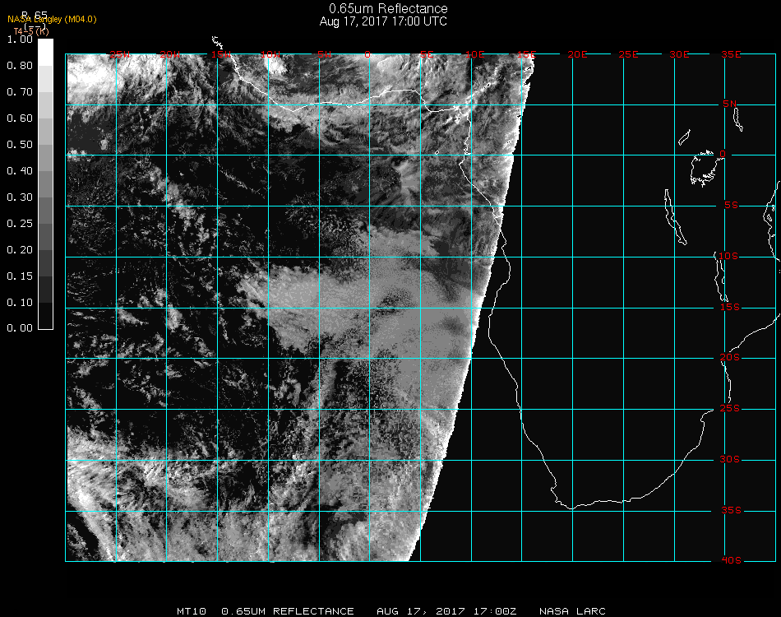This screenshot has width=781, height=617.
Task: Click the 10E longitude label
Action: pyautogui.click(x=474, y=55)
